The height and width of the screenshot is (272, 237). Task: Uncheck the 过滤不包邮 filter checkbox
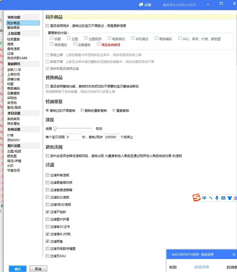[x=47, y=212]
